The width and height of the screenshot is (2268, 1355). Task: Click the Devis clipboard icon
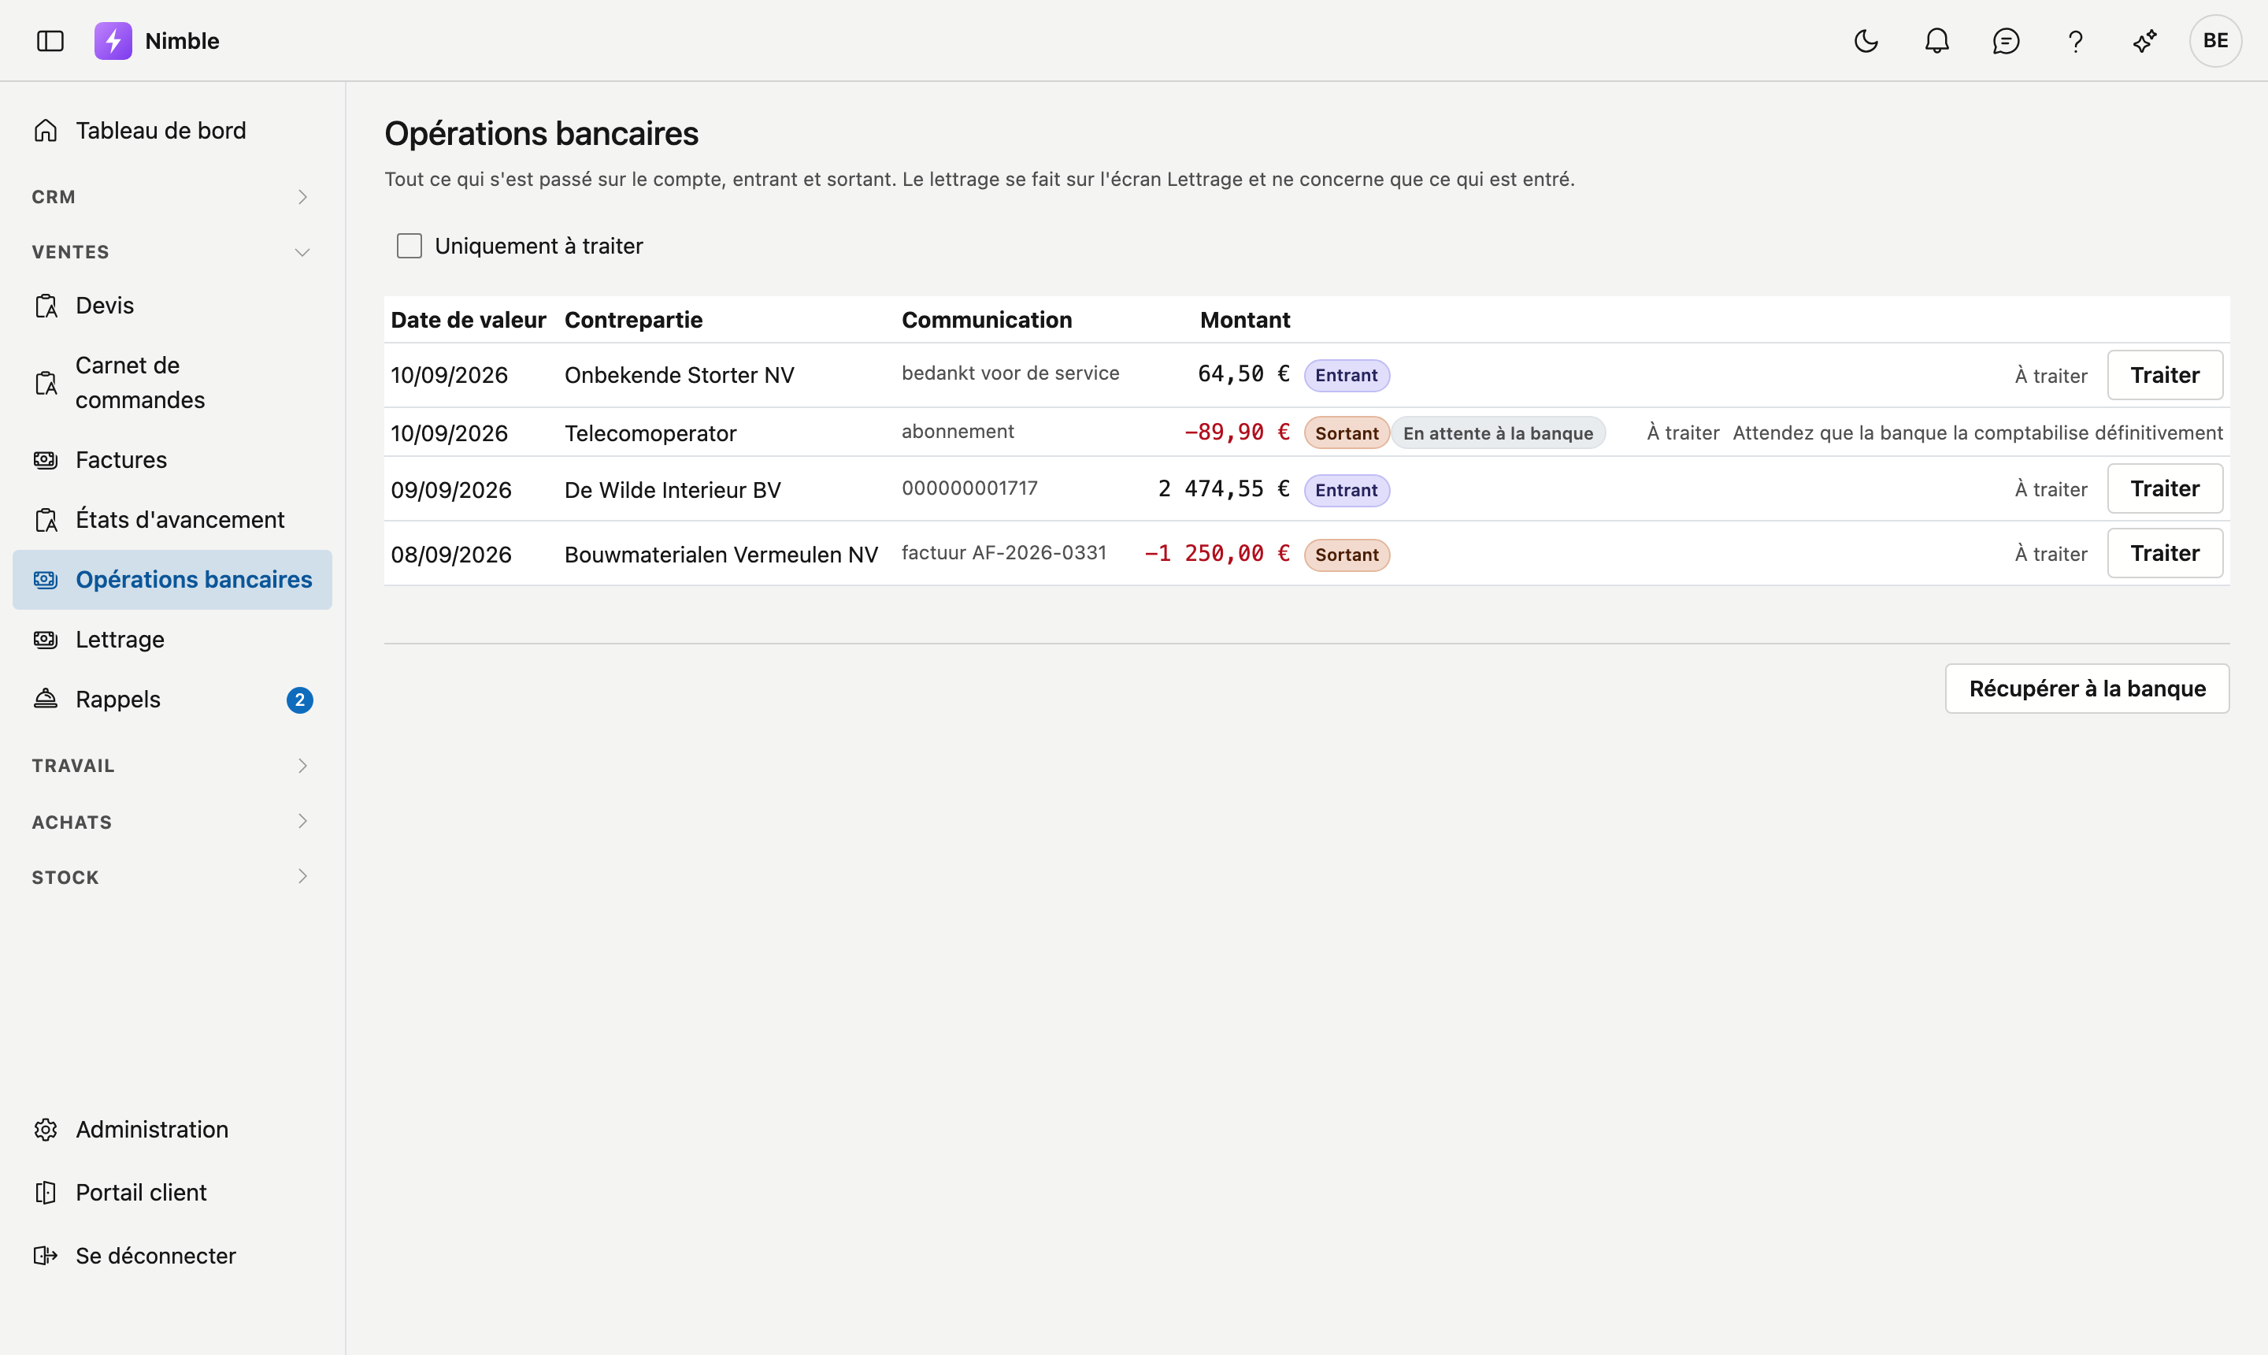(46, 306)
